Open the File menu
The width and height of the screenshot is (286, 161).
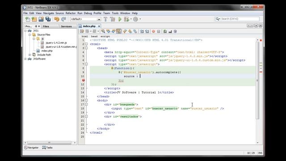(x=25, y=13)
